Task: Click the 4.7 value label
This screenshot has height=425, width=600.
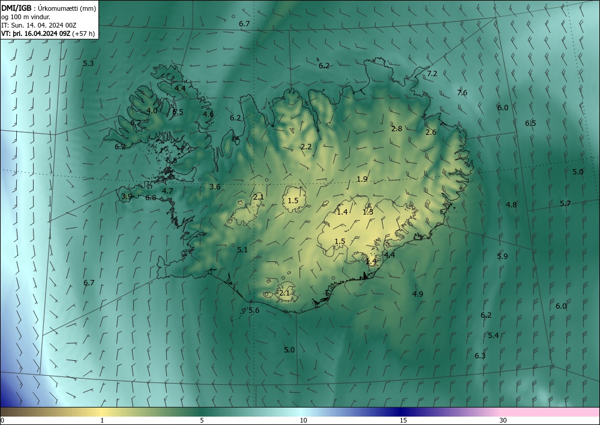Action: [x=167, y=191]
